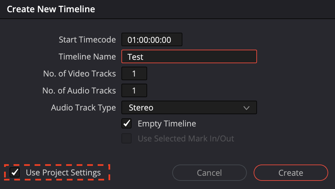
Task: Click the Use Selected Mark In/Out label text
Action: pos(186,139)
